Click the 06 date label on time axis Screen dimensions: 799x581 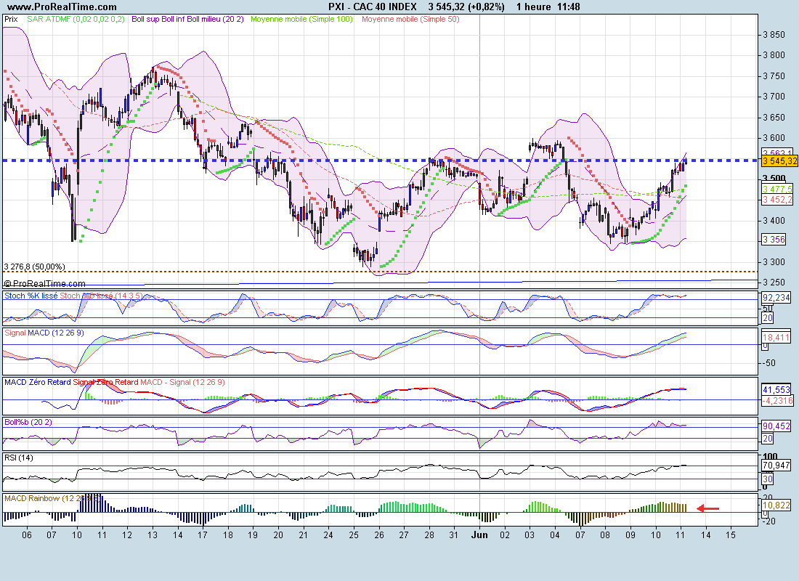click(26, 535)
